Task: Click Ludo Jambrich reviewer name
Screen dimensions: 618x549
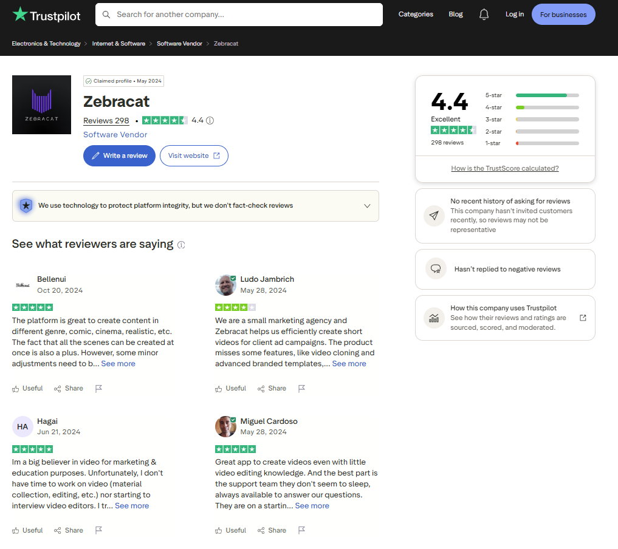Action: coord(267,279)
